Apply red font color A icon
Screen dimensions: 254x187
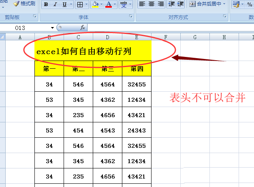109,4
